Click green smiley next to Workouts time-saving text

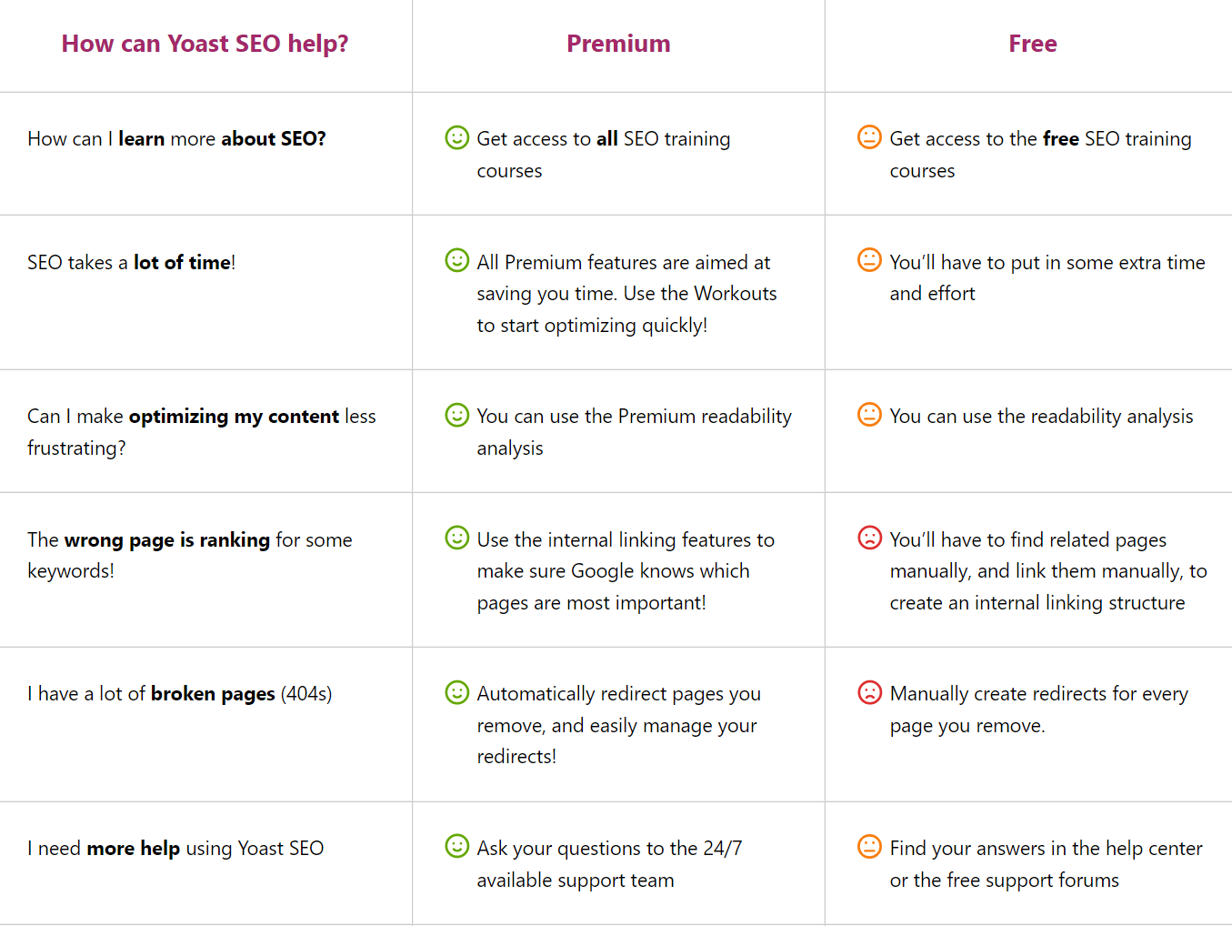tap(456, 260)
